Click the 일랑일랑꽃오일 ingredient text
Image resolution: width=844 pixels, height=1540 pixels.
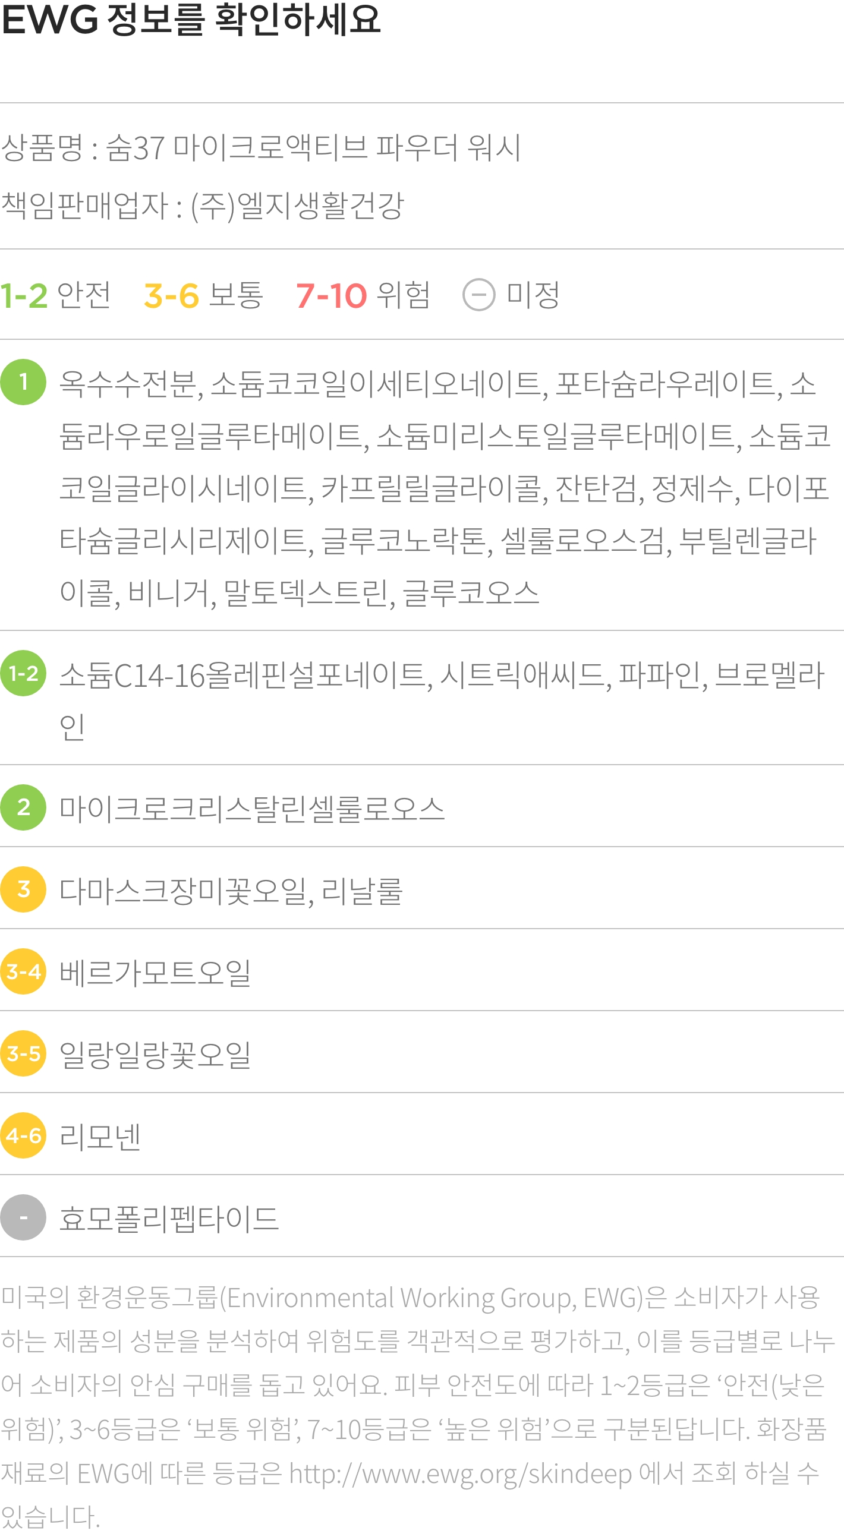[x=155, y=1054]
